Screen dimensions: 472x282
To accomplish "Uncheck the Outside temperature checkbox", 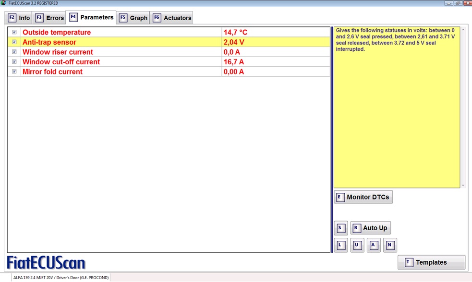I will (x=14, y=32).
